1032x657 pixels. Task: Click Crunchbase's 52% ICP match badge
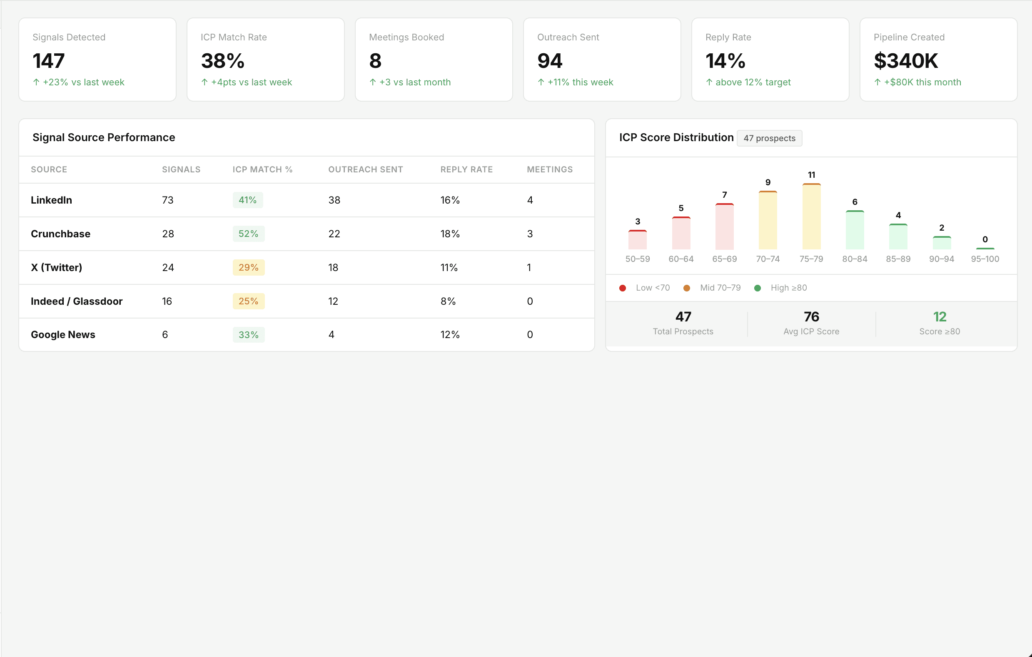248,234
